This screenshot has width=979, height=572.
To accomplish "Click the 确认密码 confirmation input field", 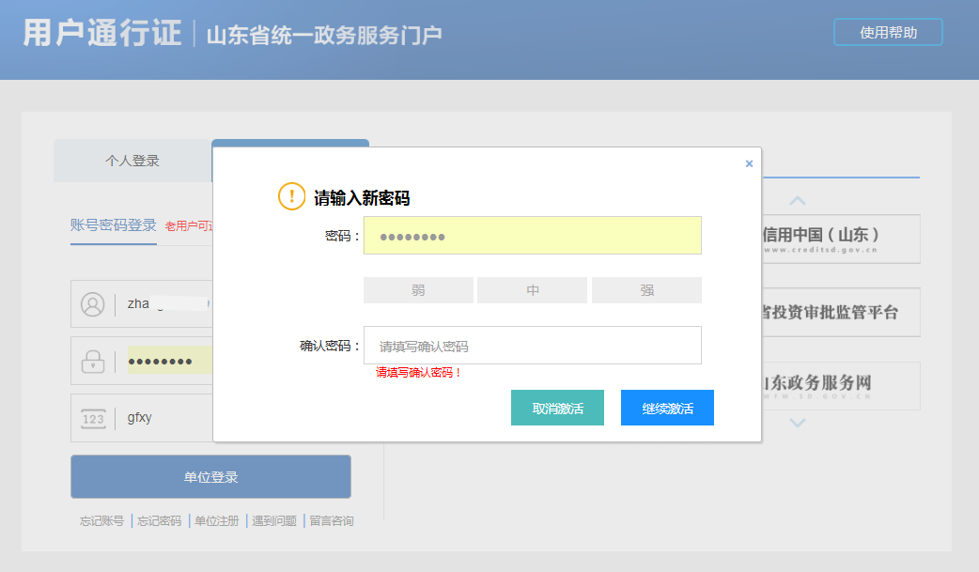I will coord(532,345).
